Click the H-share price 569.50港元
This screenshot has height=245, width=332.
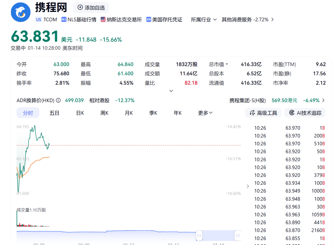pyautogui.click(x=284, y=101)
